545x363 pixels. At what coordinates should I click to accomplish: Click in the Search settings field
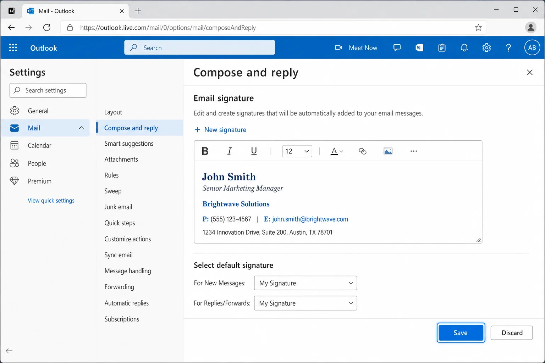pos(48,90)
